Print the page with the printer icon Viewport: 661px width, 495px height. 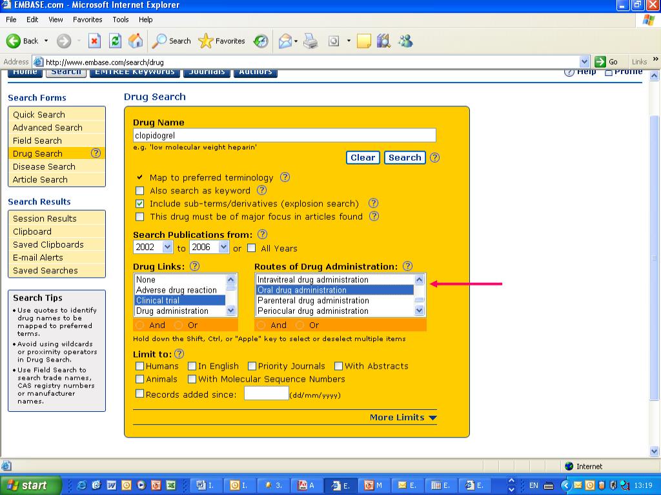[310, 41]
